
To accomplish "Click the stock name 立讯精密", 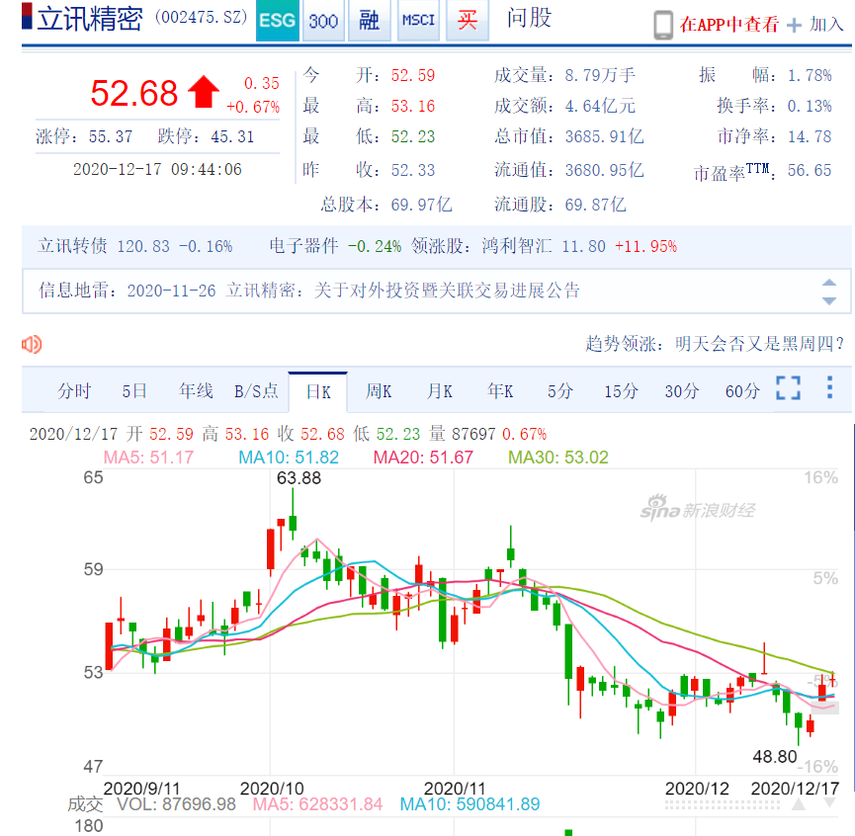I will (90, 20).
